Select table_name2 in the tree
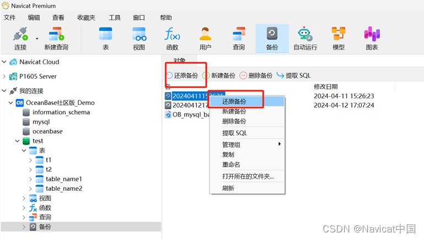 [64, 188]
